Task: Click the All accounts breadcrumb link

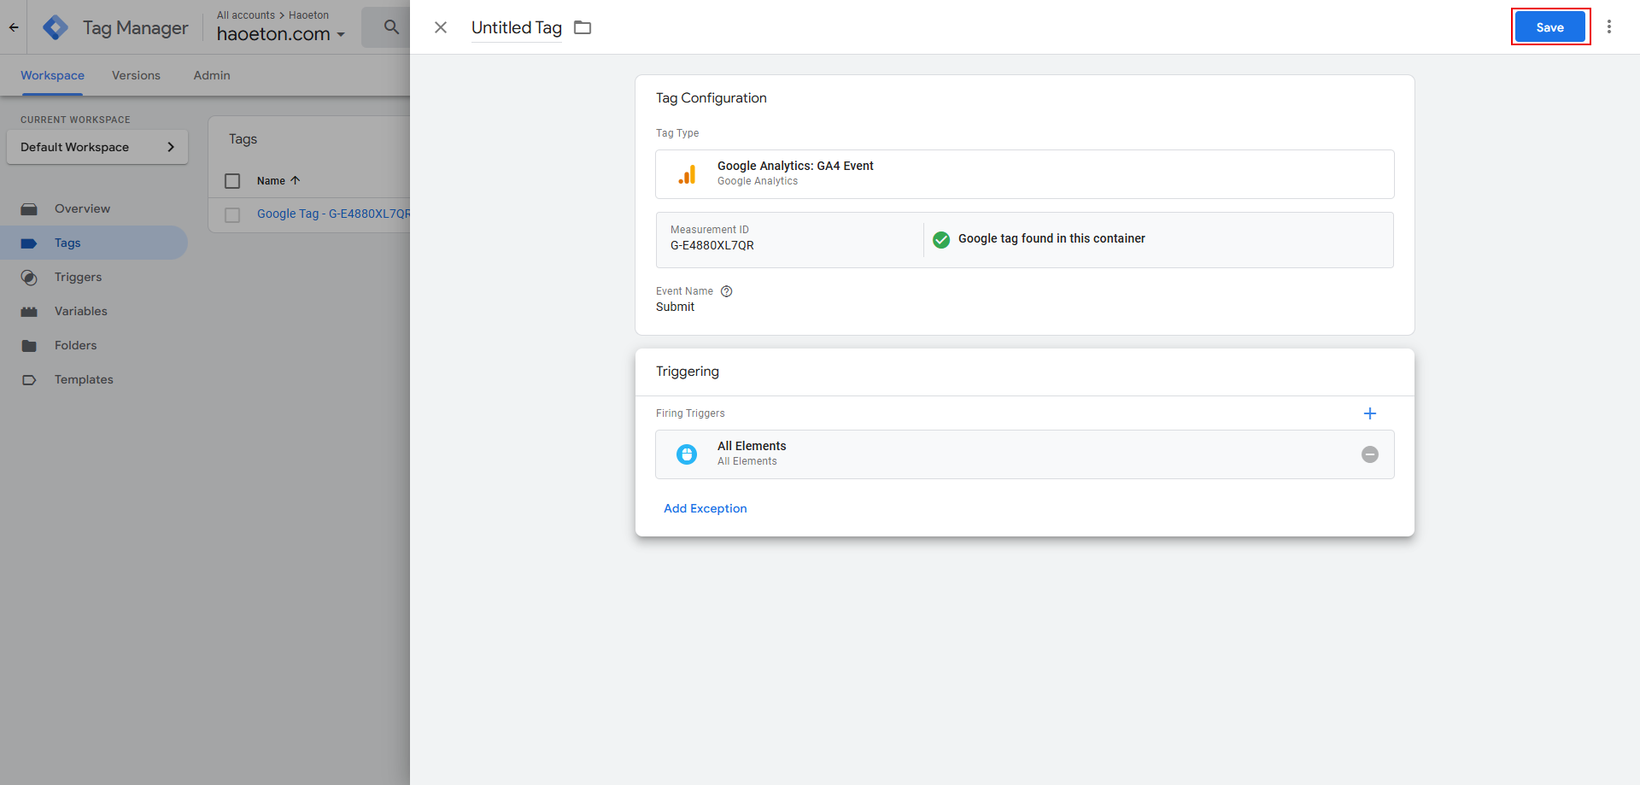Action: click(246, 15)
